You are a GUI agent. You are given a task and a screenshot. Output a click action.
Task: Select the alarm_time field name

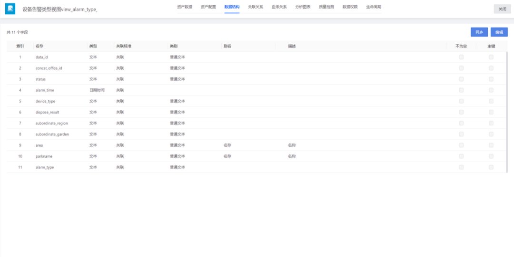click(45, 90)
